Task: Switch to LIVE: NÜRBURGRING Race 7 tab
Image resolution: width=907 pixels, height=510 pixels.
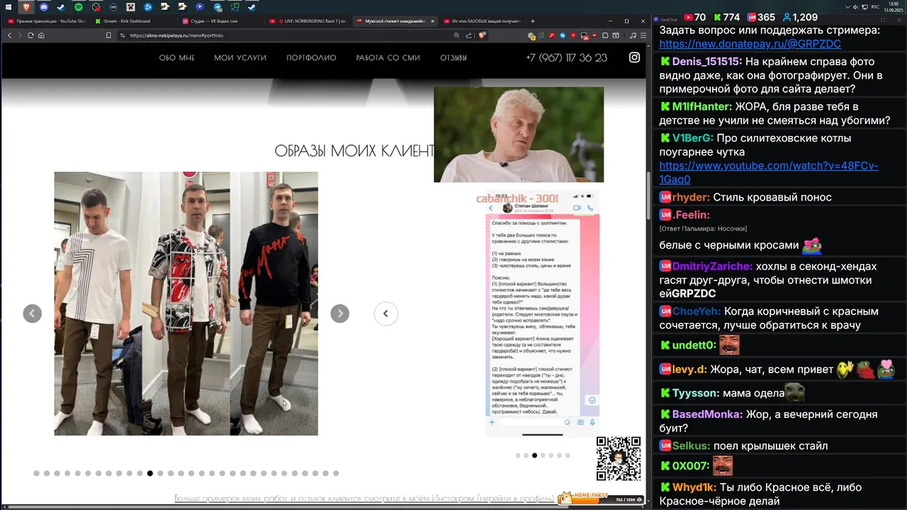Action: (x=307, y=21)
